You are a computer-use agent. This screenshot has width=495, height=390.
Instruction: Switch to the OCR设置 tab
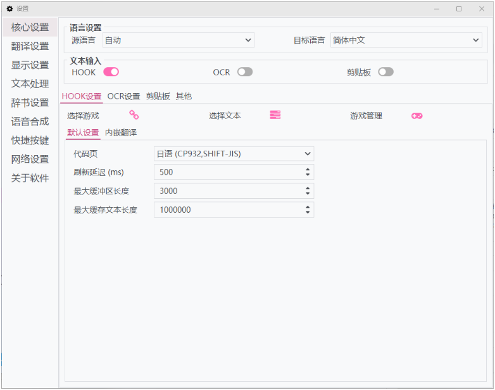[x=123, y=96]
